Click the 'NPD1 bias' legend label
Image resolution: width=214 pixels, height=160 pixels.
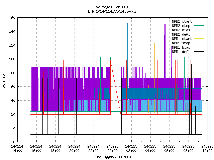pyautogui.click(x=181, y=47)
